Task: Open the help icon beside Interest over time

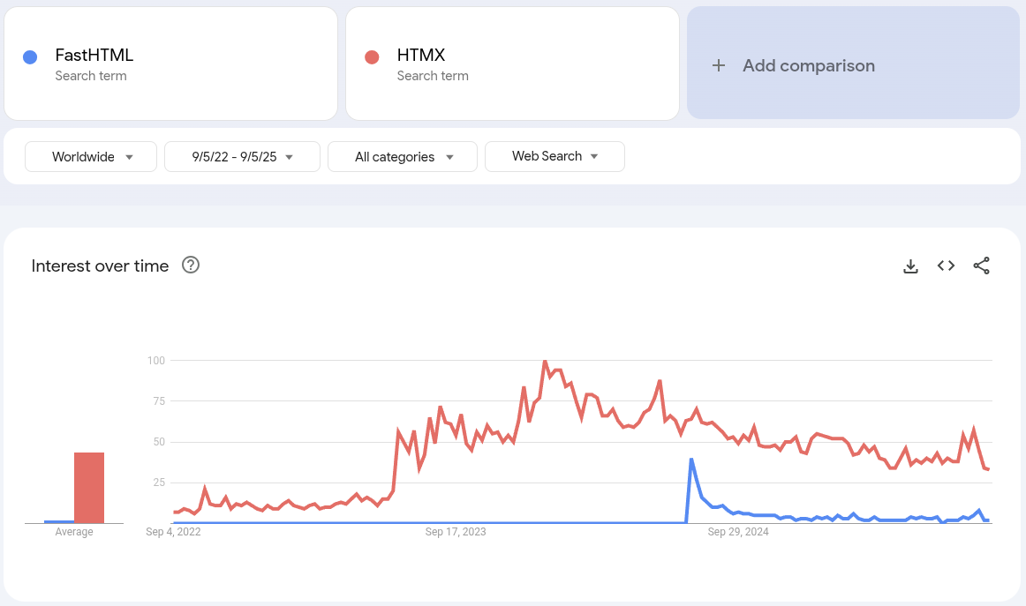Action: (x=191, y=265)
